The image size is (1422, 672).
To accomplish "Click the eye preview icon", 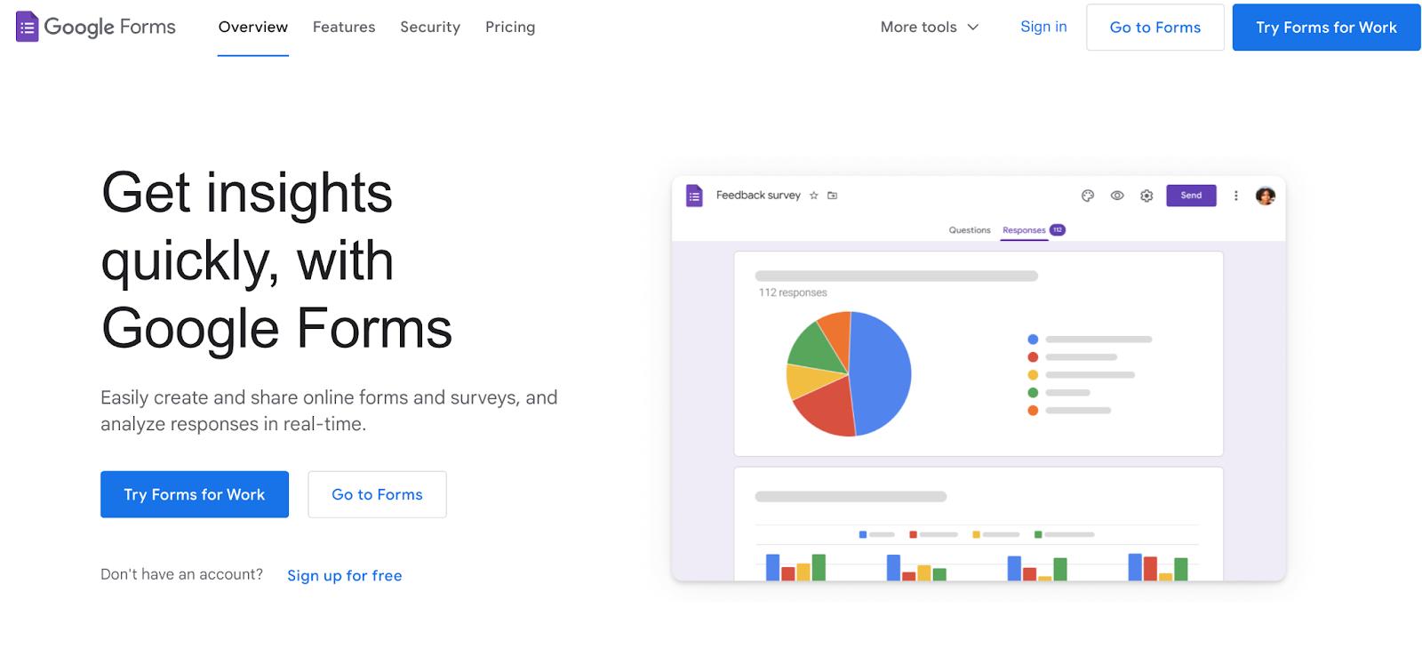I will click(x=1117, y=196).
